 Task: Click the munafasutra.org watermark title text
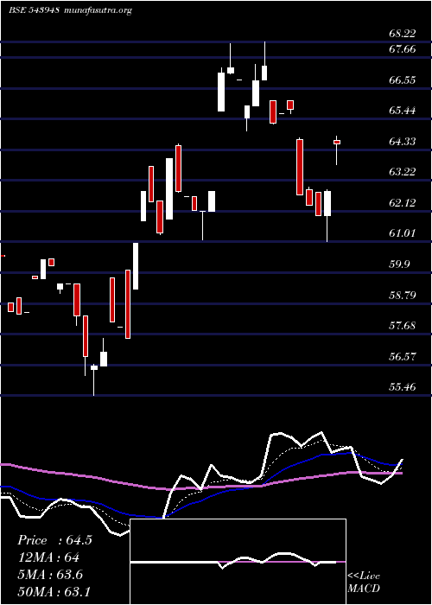[x=97, y=10]
